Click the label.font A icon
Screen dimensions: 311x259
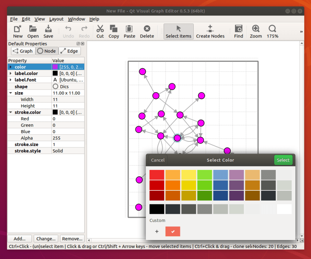pyautogui.click(x=55, y=80)
